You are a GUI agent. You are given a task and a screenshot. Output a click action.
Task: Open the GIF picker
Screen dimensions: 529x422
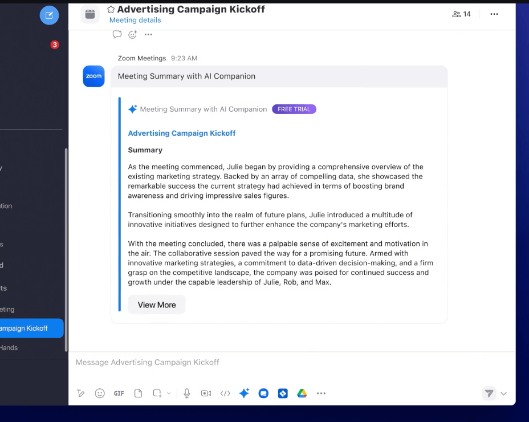(119, 393)
